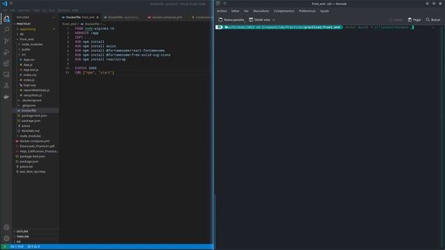Click the Copiar button in Konsole toolbar
Image resolution: width=445 pixels, height=250 pixels.
pos(396,20)
